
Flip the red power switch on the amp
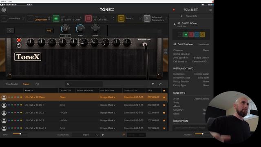coord(19,40)
